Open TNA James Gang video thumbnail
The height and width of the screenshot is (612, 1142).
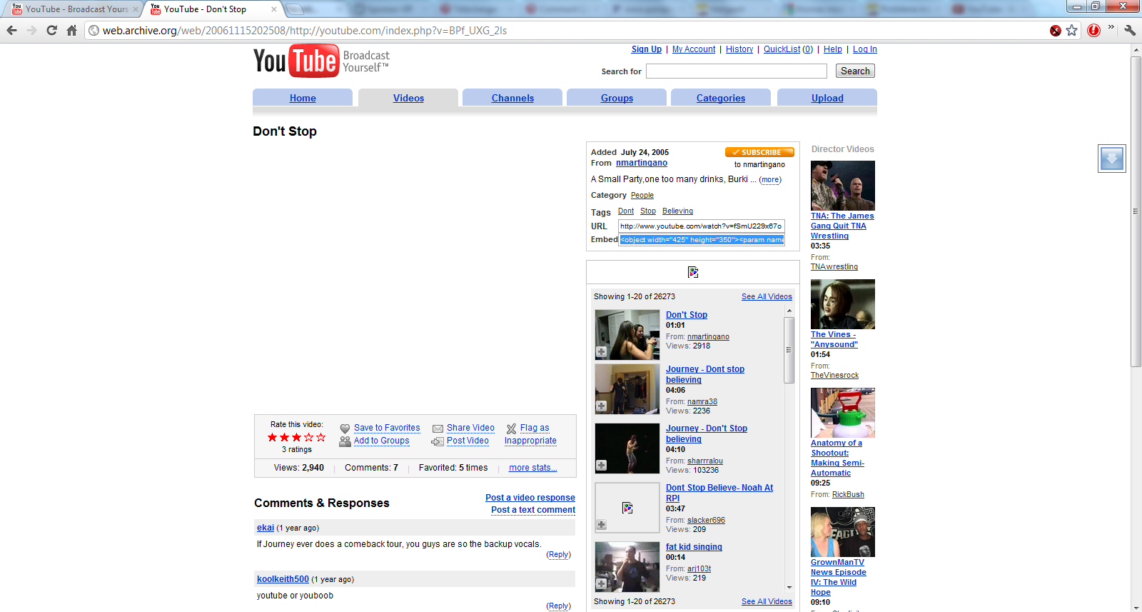[x=843, y=186]
